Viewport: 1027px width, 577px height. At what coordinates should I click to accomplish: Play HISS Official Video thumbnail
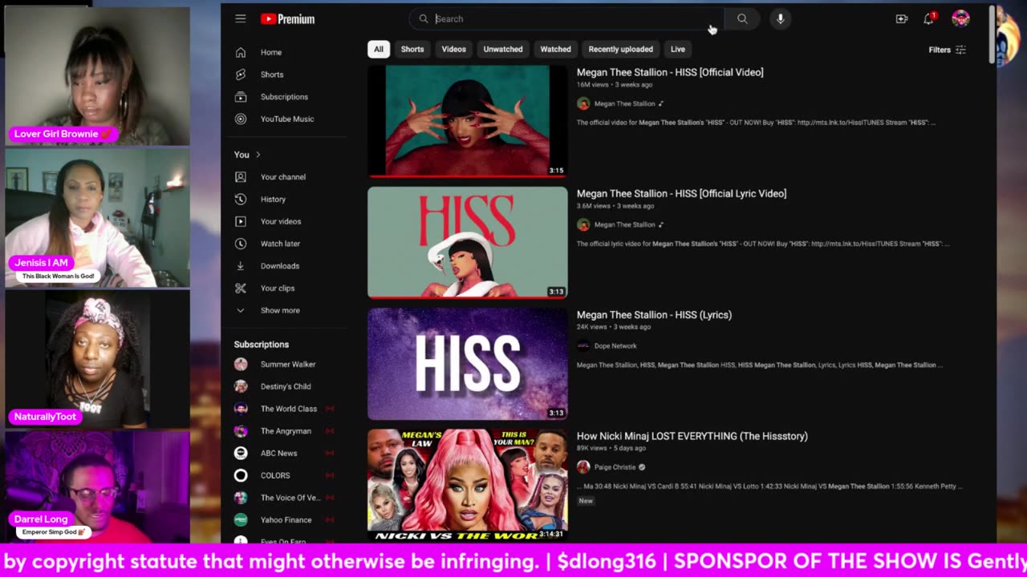[x=468, y=121]
